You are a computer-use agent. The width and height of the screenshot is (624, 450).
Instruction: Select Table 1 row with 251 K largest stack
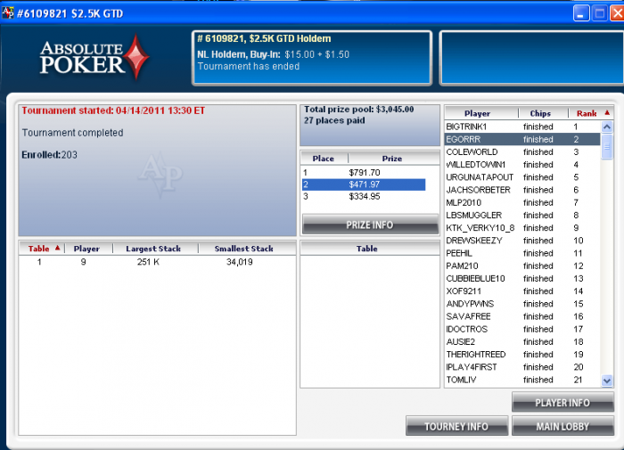pyautogui.click(x=157, y=262)
